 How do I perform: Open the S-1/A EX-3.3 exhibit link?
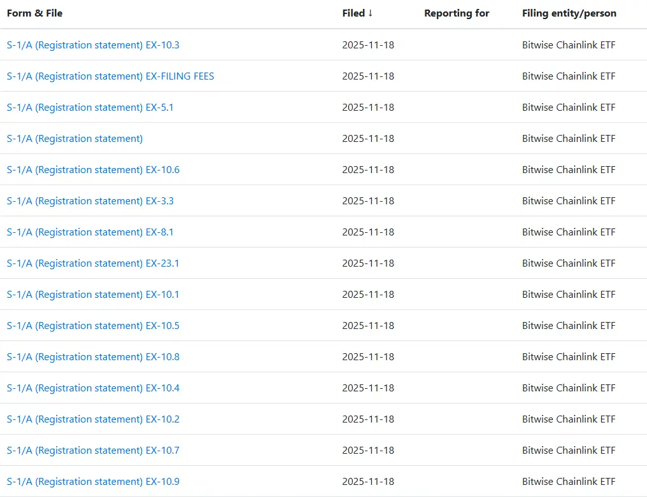[90, 201]
